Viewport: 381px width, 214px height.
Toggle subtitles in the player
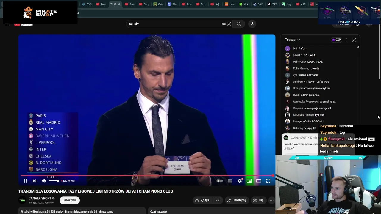pyautogui.click(x=230, y=181)
